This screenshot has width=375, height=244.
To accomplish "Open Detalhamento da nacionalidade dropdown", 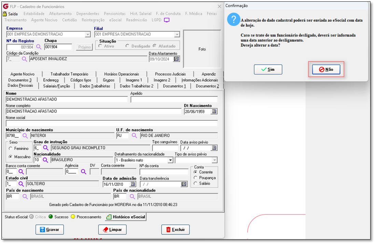I will pos(170,160).
